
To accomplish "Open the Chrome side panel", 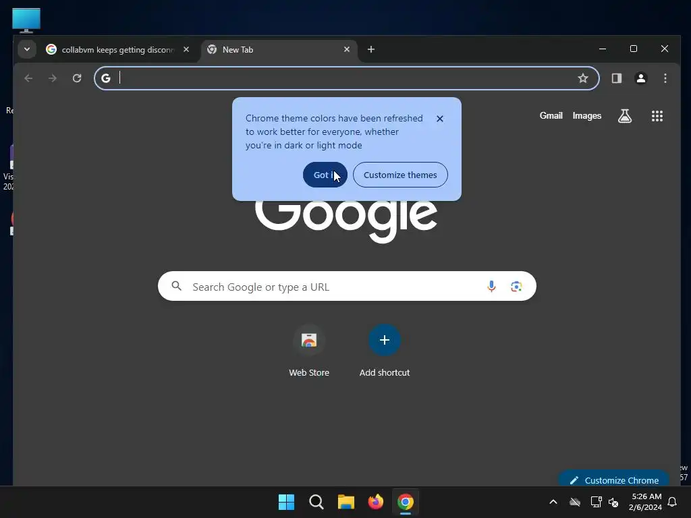I will tap(617, 78).
